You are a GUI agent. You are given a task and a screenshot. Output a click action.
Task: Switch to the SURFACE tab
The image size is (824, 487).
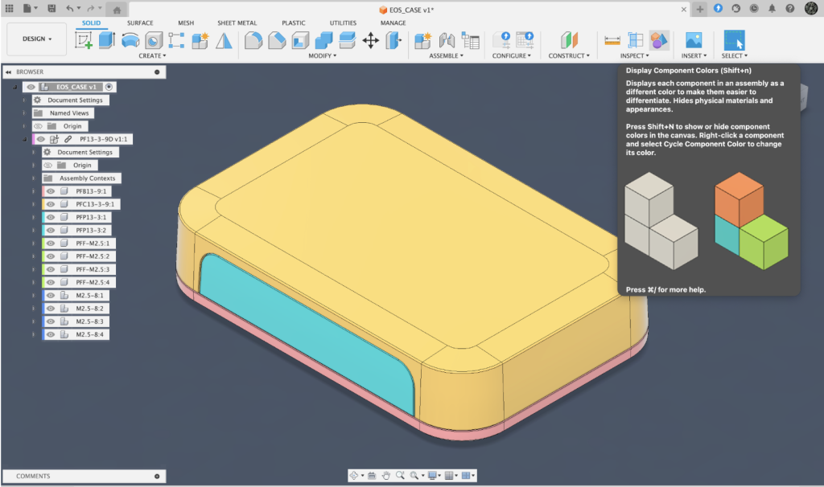(140, 23)
